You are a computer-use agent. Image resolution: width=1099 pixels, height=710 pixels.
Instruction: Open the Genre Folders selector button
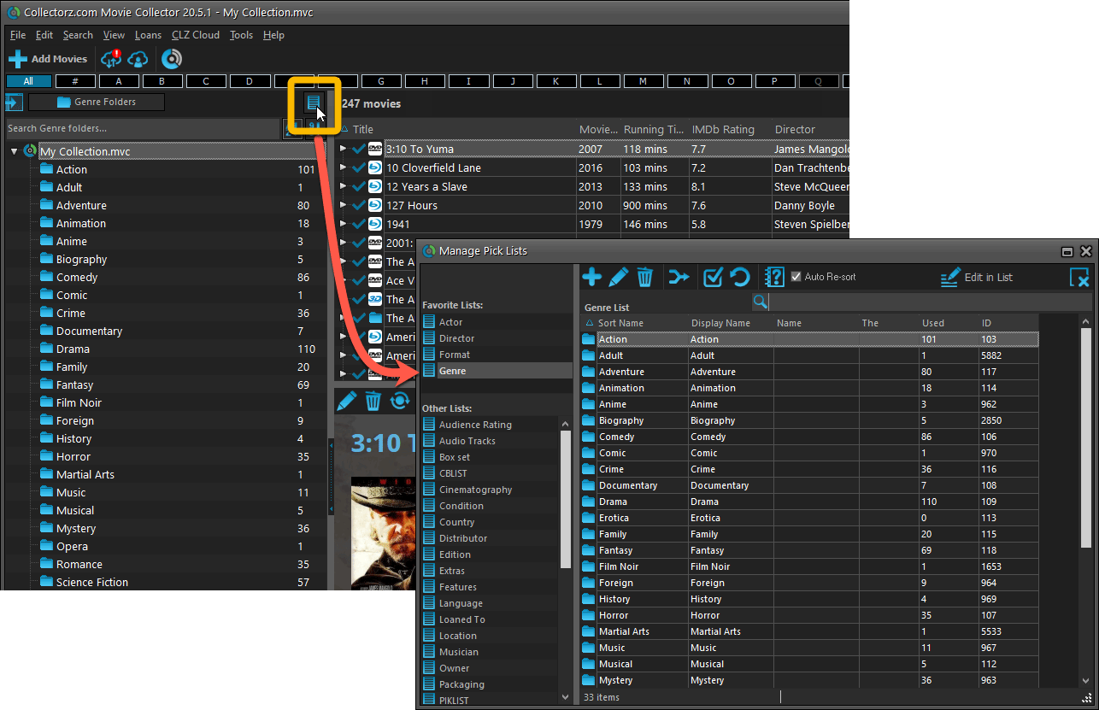coord(97,103)
